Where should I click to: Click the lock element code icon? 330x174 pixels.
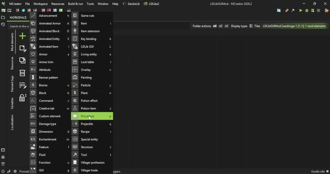[22, 98]
